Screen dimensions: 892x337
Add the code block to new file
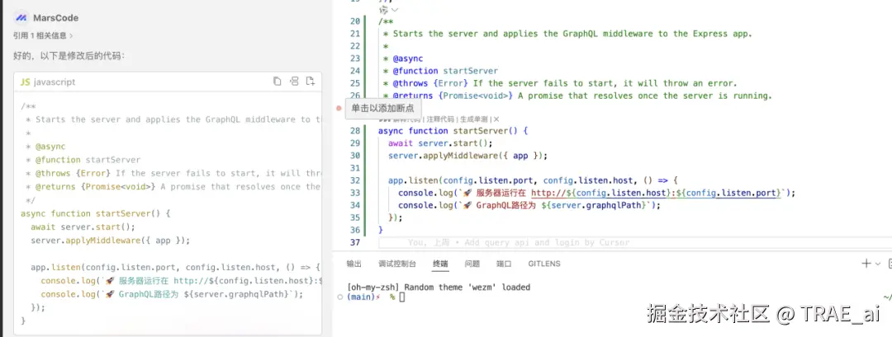(x=310, y=81)
